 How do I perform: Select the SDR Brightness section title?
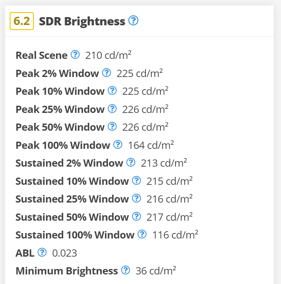[x=82, y=21]
